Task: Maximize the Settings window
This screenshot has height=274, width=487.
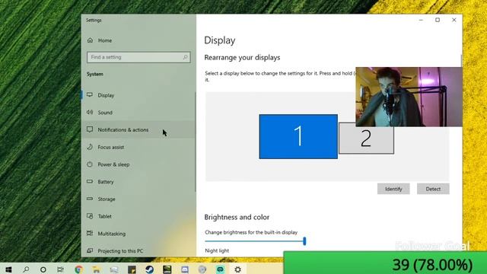Action: (x=438, y=20)
